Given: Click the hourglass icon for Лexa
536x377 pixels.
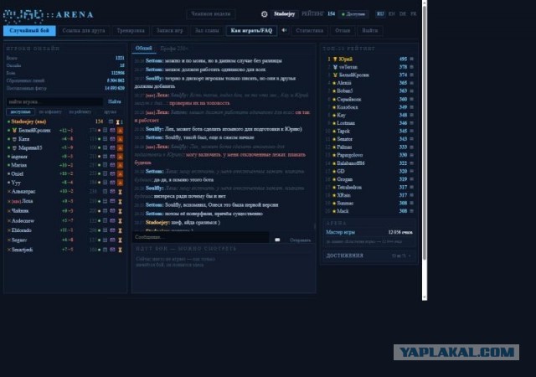Looking at the screenshot, I should 120,202.
